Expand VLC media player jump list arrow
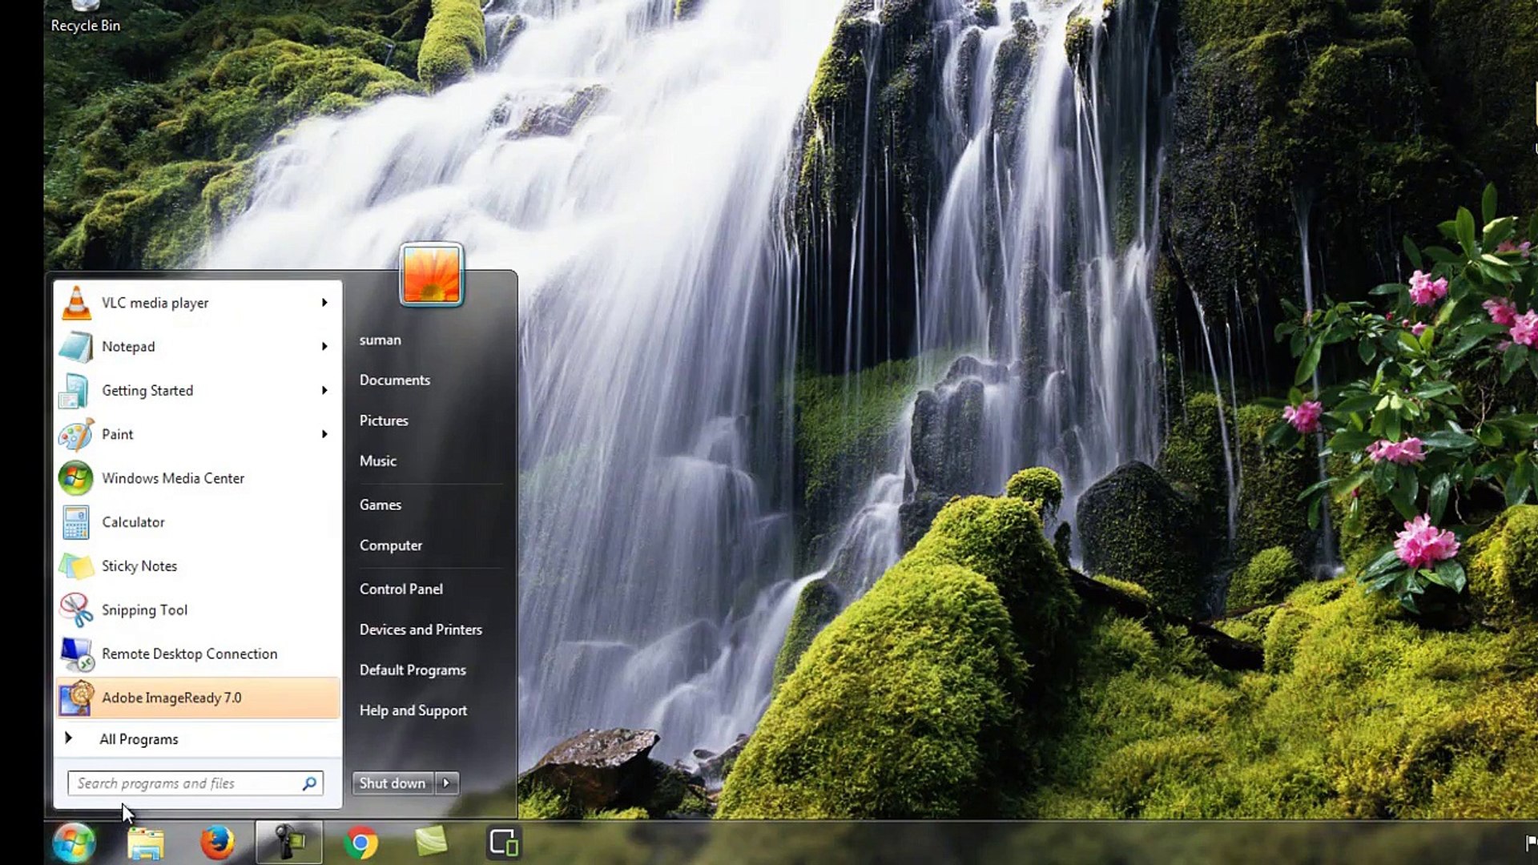 click(324, 303)
